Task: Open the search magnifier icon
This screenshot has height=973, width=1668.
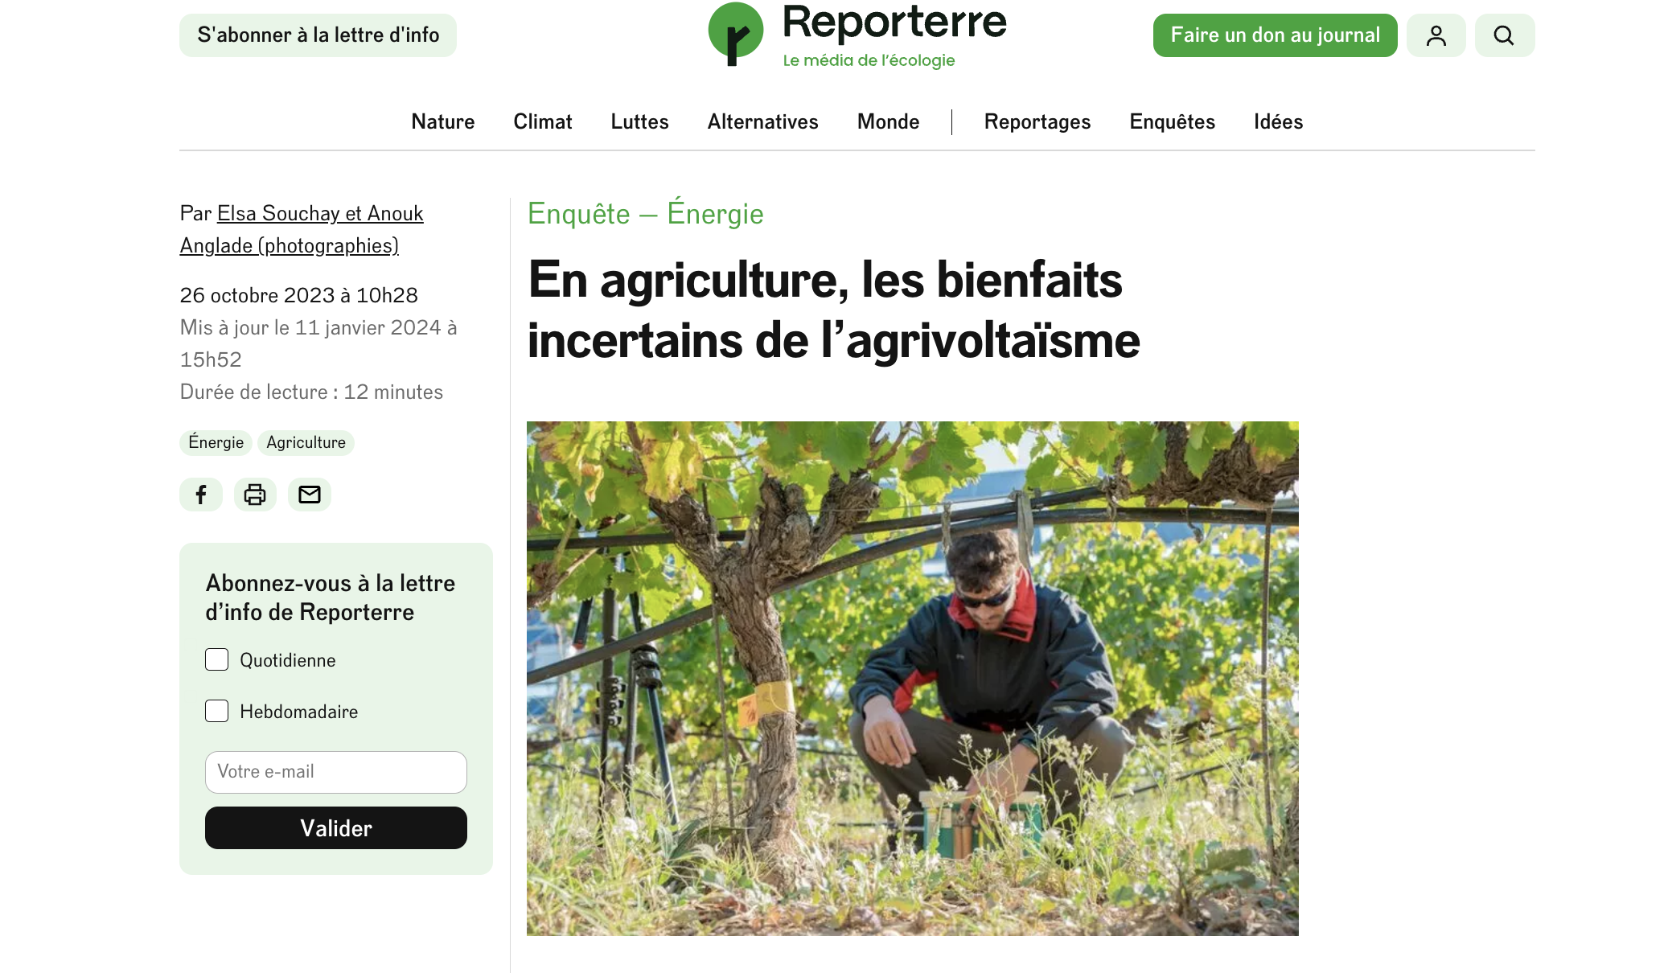Action: tap(1504, 35)
